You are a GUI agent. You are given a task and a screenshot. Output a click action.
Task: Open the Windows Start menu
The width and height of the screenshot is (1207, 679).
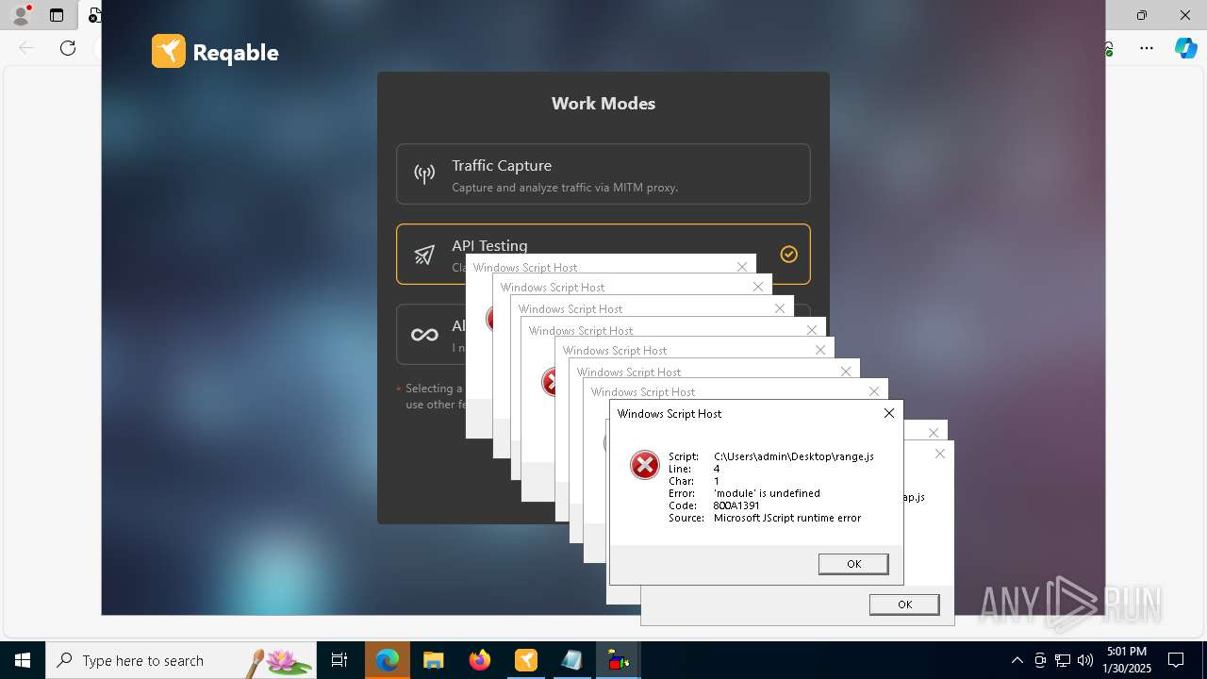point(23,660)
